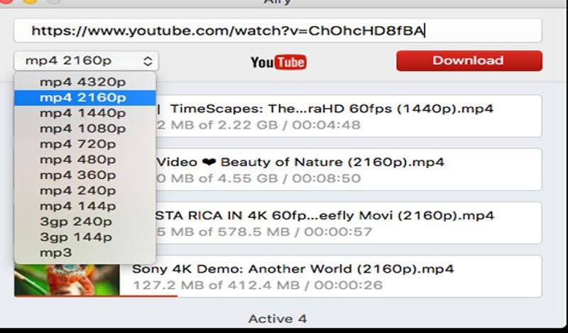The width and height of the screenshot is (568, 333).
Task: Select the Beauty of Nature download item
Action: tap(349, 169)
